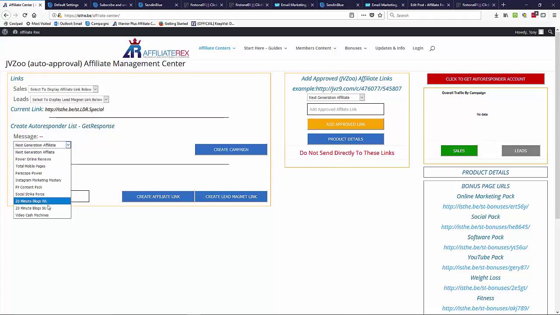The width and height of the screenshot is (560, 315).
Task: Open the Sales link select dropdown
Action: [x=63, y=89]
